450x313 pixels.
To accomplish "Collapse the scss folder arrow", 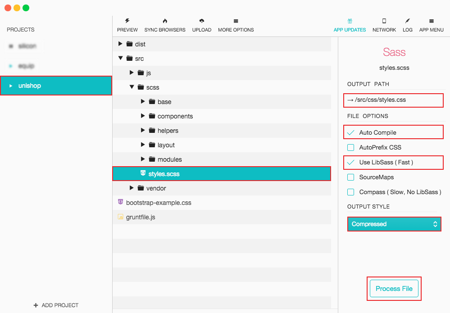I will pos(132,87).
